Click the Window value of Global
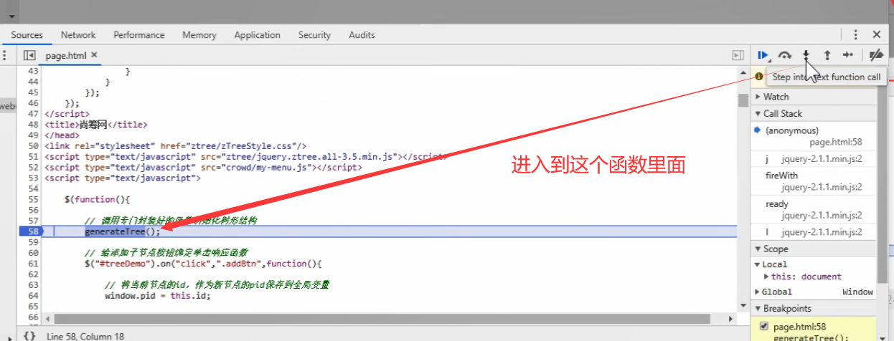The width and height of the screenshot is (894, 341). 857,292
